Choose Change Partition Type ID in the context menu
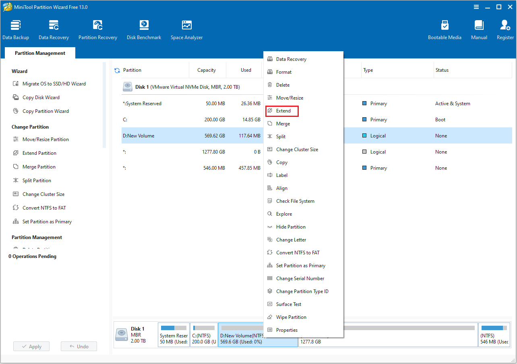The height and width of the screenshot is (364, 517). 303,291
